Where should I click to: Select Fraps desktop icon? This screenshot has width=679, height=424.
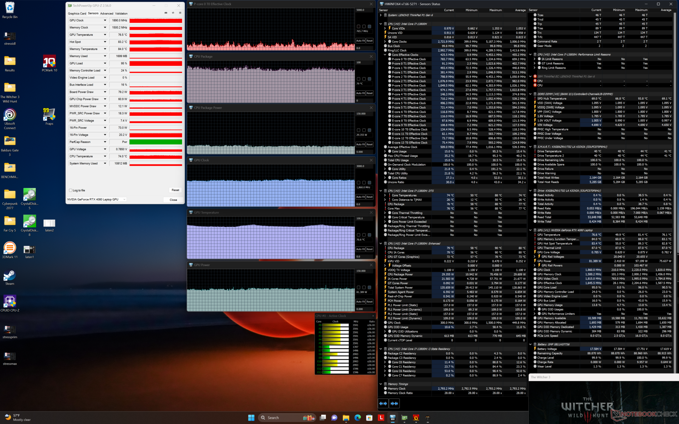[49, 117]
